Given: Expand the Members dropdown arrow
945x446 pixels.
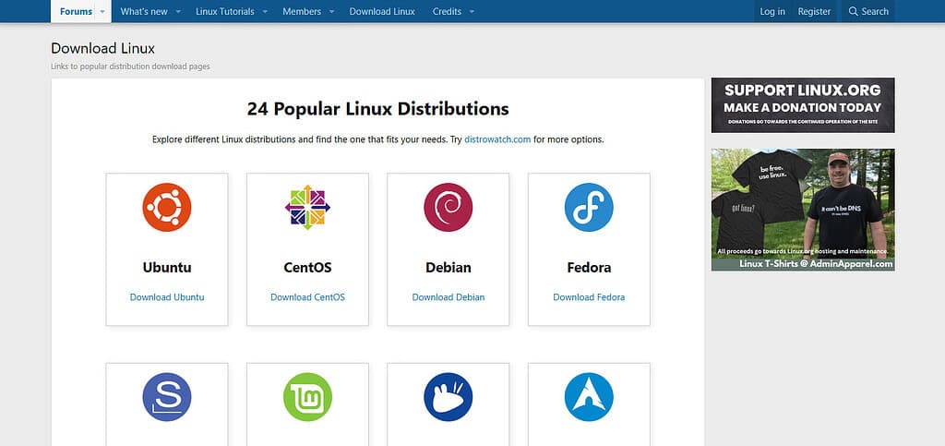Looking at the screenshot, I should (x=331, y=11).
